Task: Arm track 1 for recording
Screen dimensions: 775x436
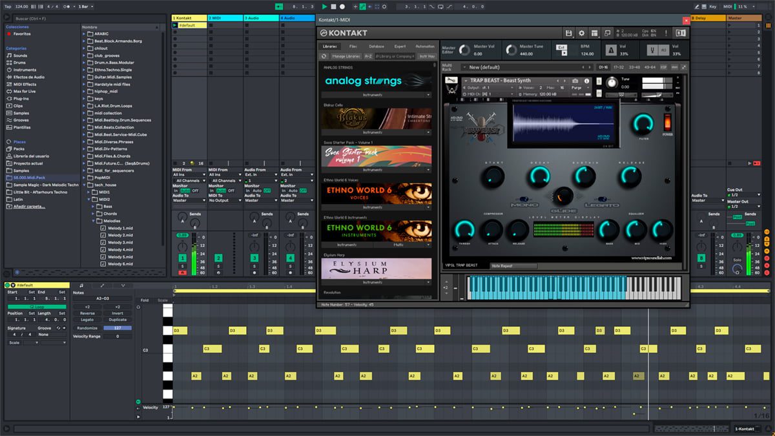Action: [182, 273]
